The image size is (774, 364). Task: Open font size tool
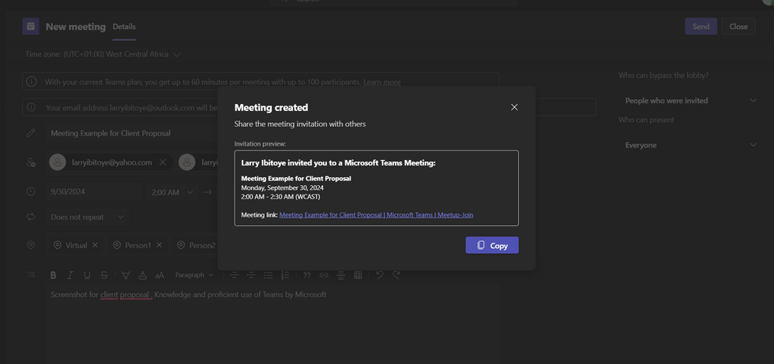coord(160,275)
